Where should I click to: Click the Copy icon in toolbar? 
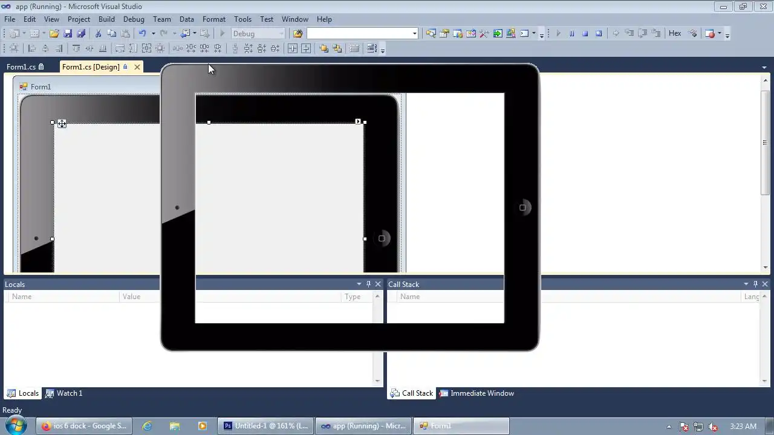(112, 34)
